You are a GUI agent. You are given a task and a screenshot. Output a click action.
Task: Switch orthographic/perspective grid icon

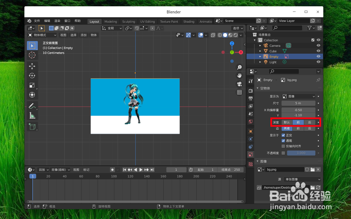pos(239,92)
